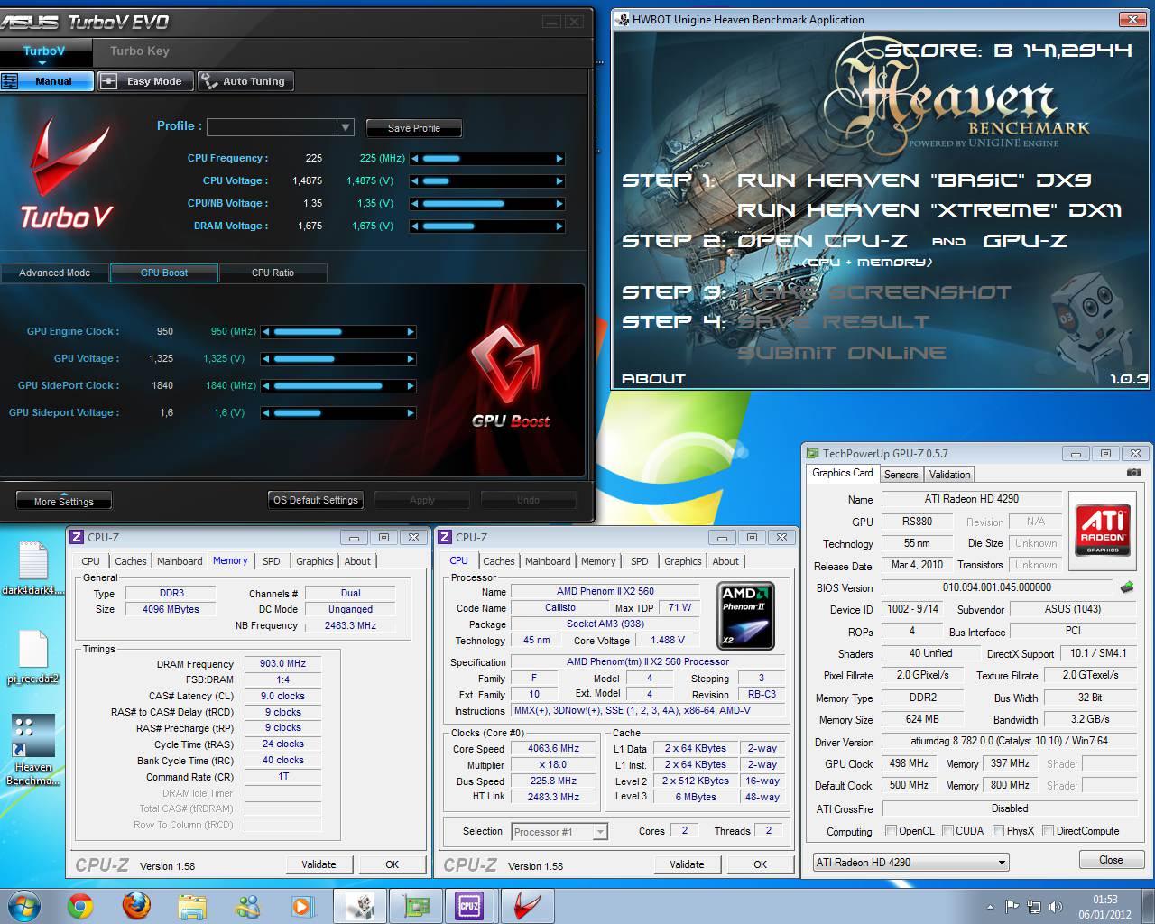Click the ABOUT link in Heaven Benchmark

click(x=653, y=379)
